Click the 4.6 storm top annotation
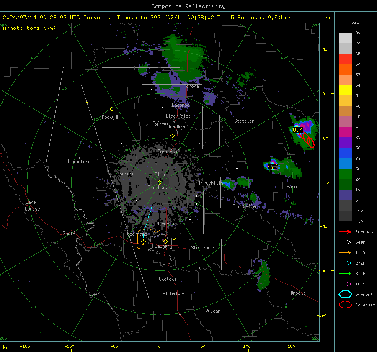The height and width of the screenshot is (352, 377). pos(273,167)
